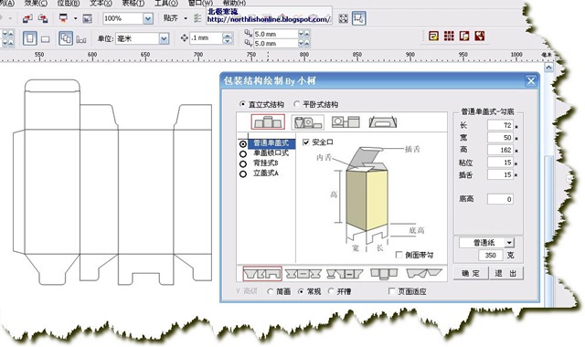Viewport: 585px width, 347px height.
Task: Click the nudge offset spinner arrows
Action: click(228, 38)
